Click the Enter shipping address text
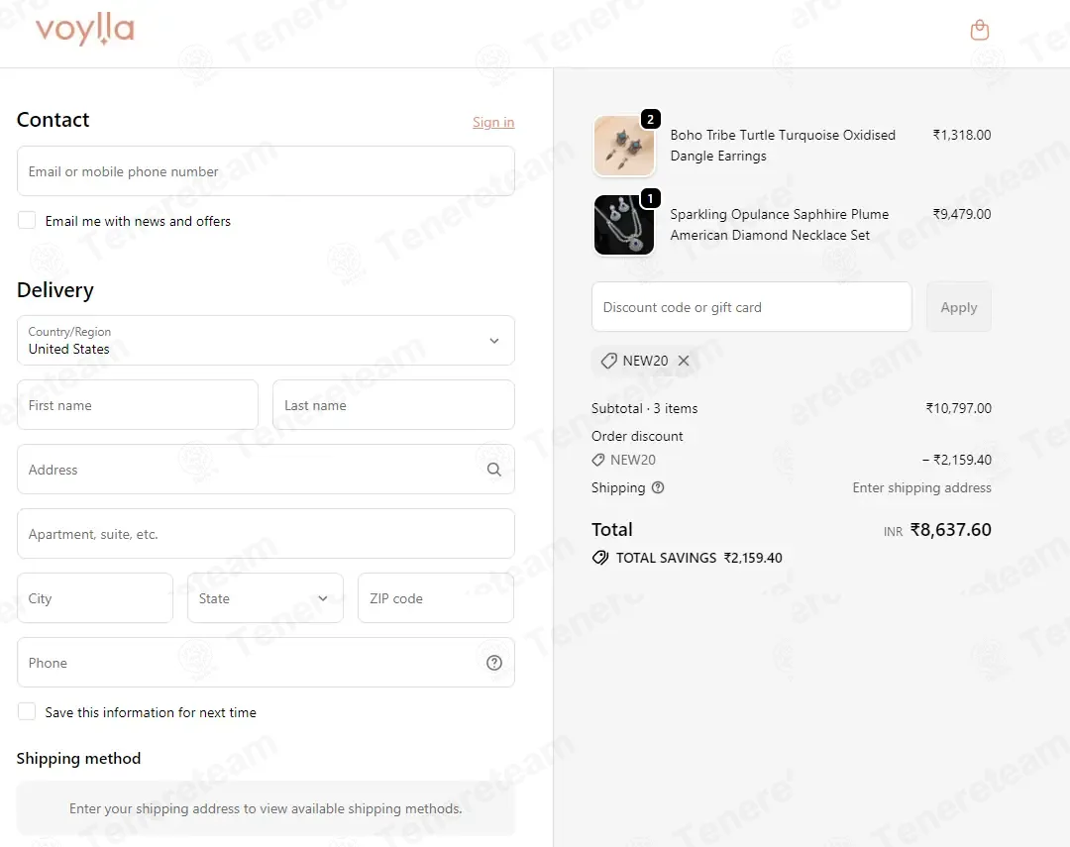 coord(921,487)
